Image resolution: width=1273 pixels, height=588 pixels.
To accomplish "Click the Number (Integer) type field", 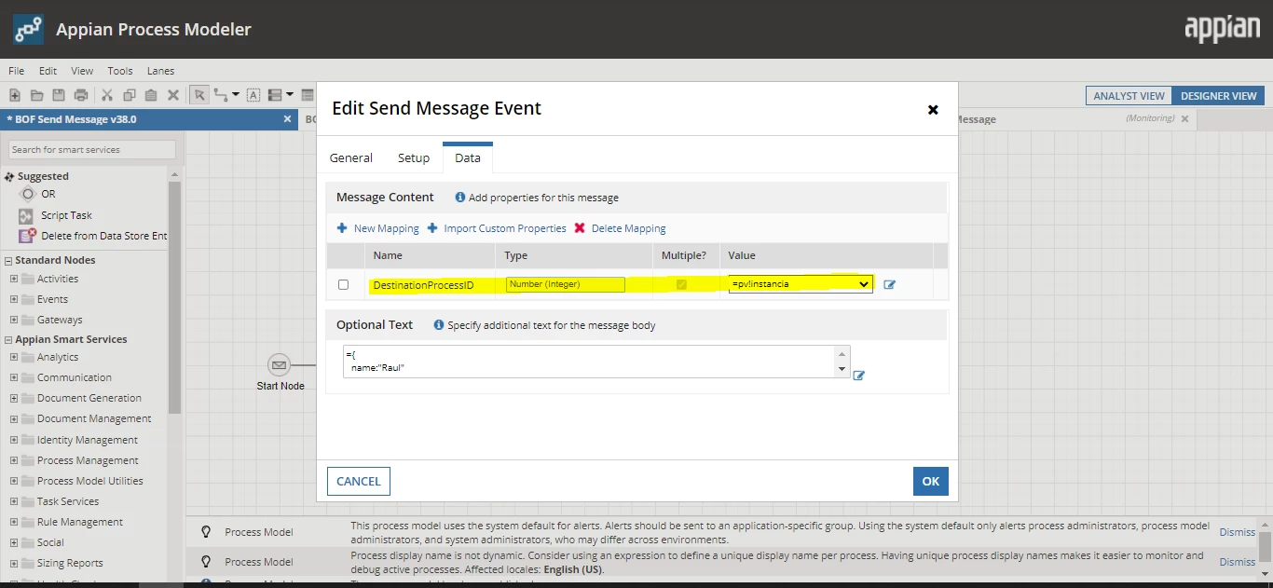I will (x=566, y=284).
